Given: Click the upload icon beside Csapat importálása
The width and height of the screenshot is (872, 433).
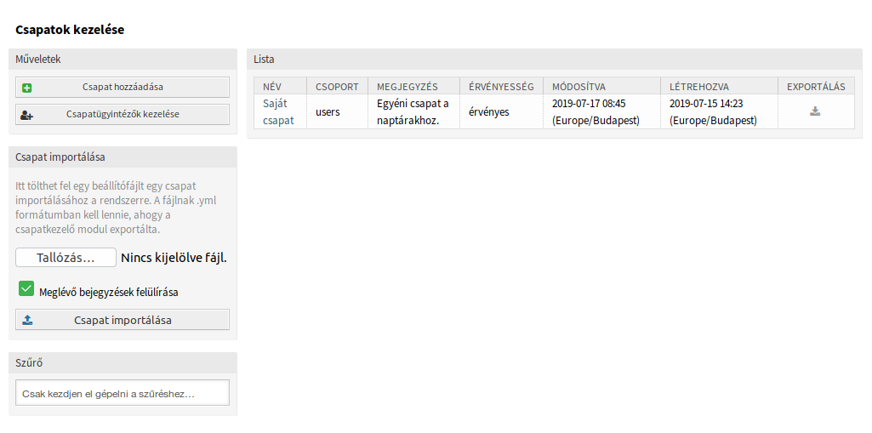Looking at the screenshot, I should click(27, 320).
